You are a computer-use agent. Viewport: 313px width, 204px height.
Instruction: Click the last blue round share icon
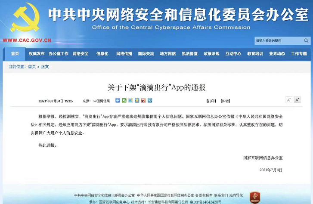pos(150,100)
